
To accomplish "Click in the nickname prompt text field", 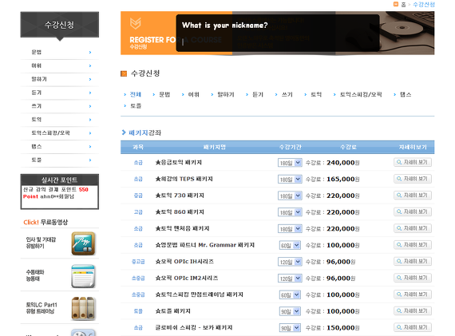I will [277, 42].
